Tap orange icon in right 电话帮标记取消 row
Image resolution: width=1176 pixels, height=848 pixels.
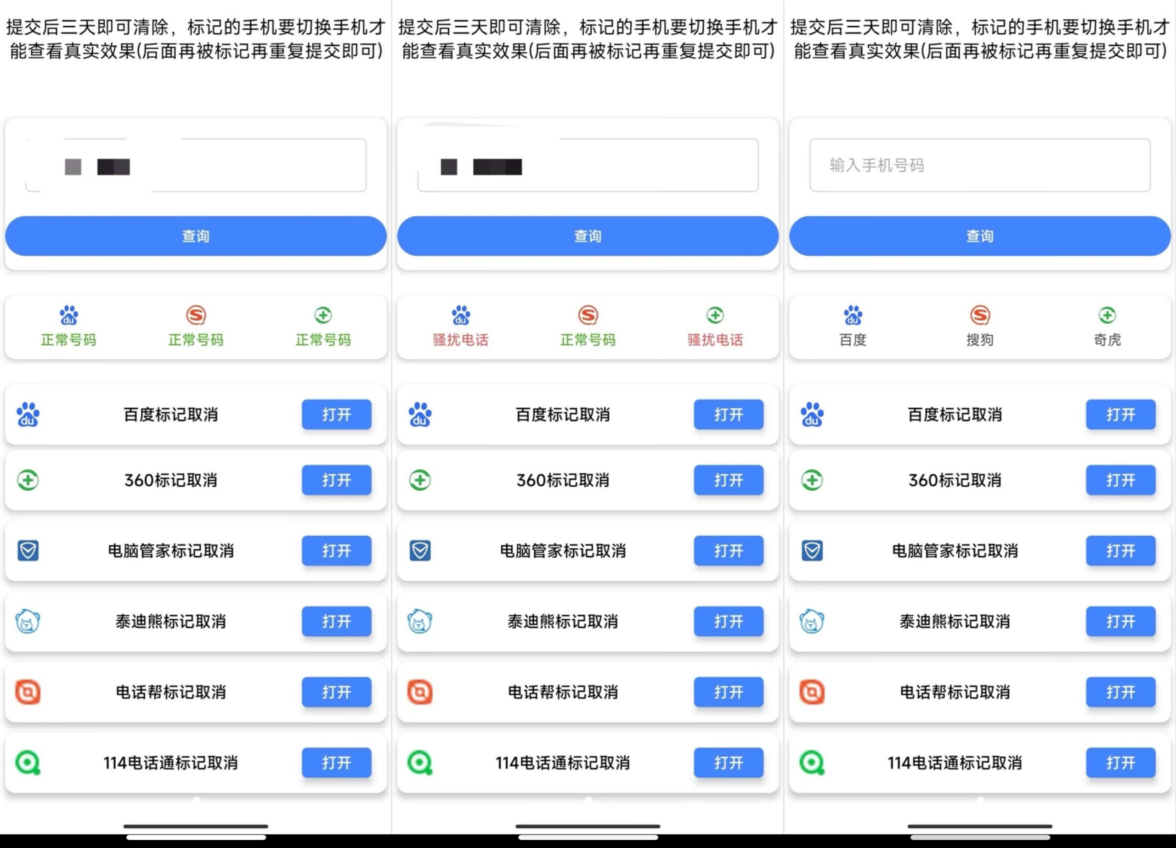pyautogui.click(x=812, y=692)
